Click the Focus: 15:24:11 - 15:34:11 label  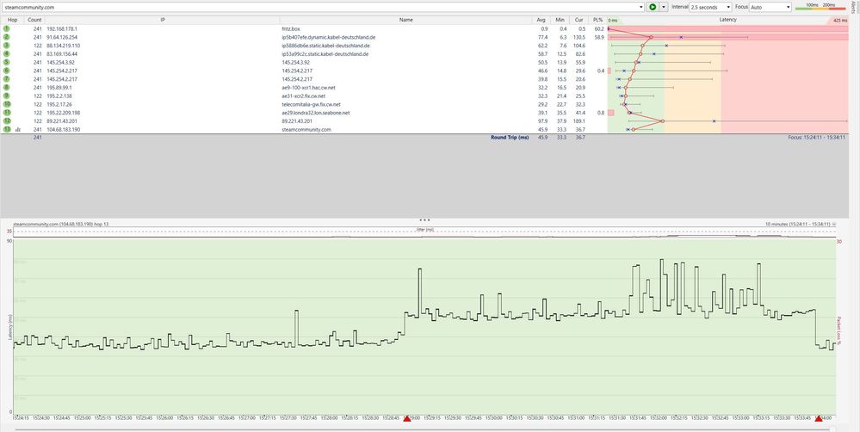[x=815, y=138]
